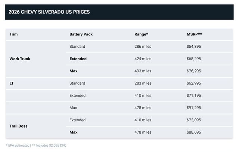
Task: Select the $54,895 price cell
Action: coord(194,47)
